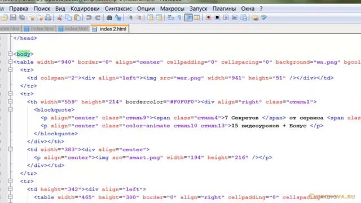Viewport: 361px width, 203px height.
Task: Click the "#F0F0F0" bordercolor value
Action: (182, 102)
